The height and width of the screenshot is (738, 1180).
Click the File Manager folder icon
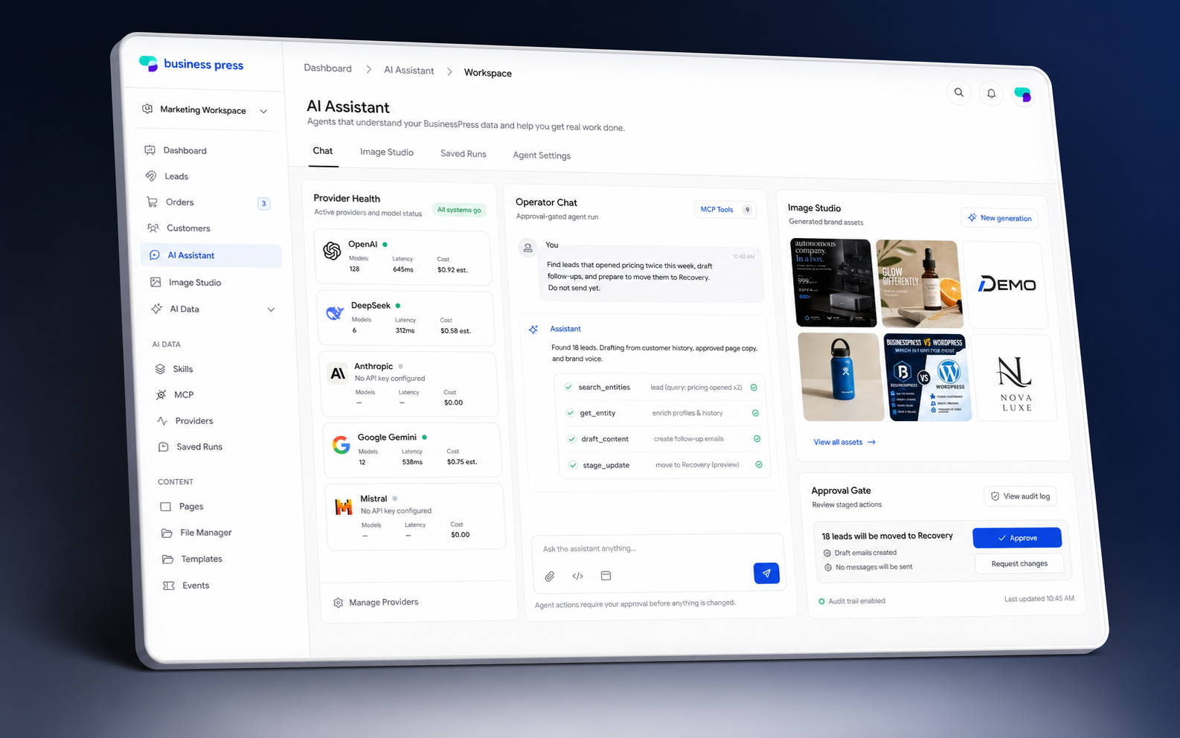pyautogui.click(x=167, y=533)
